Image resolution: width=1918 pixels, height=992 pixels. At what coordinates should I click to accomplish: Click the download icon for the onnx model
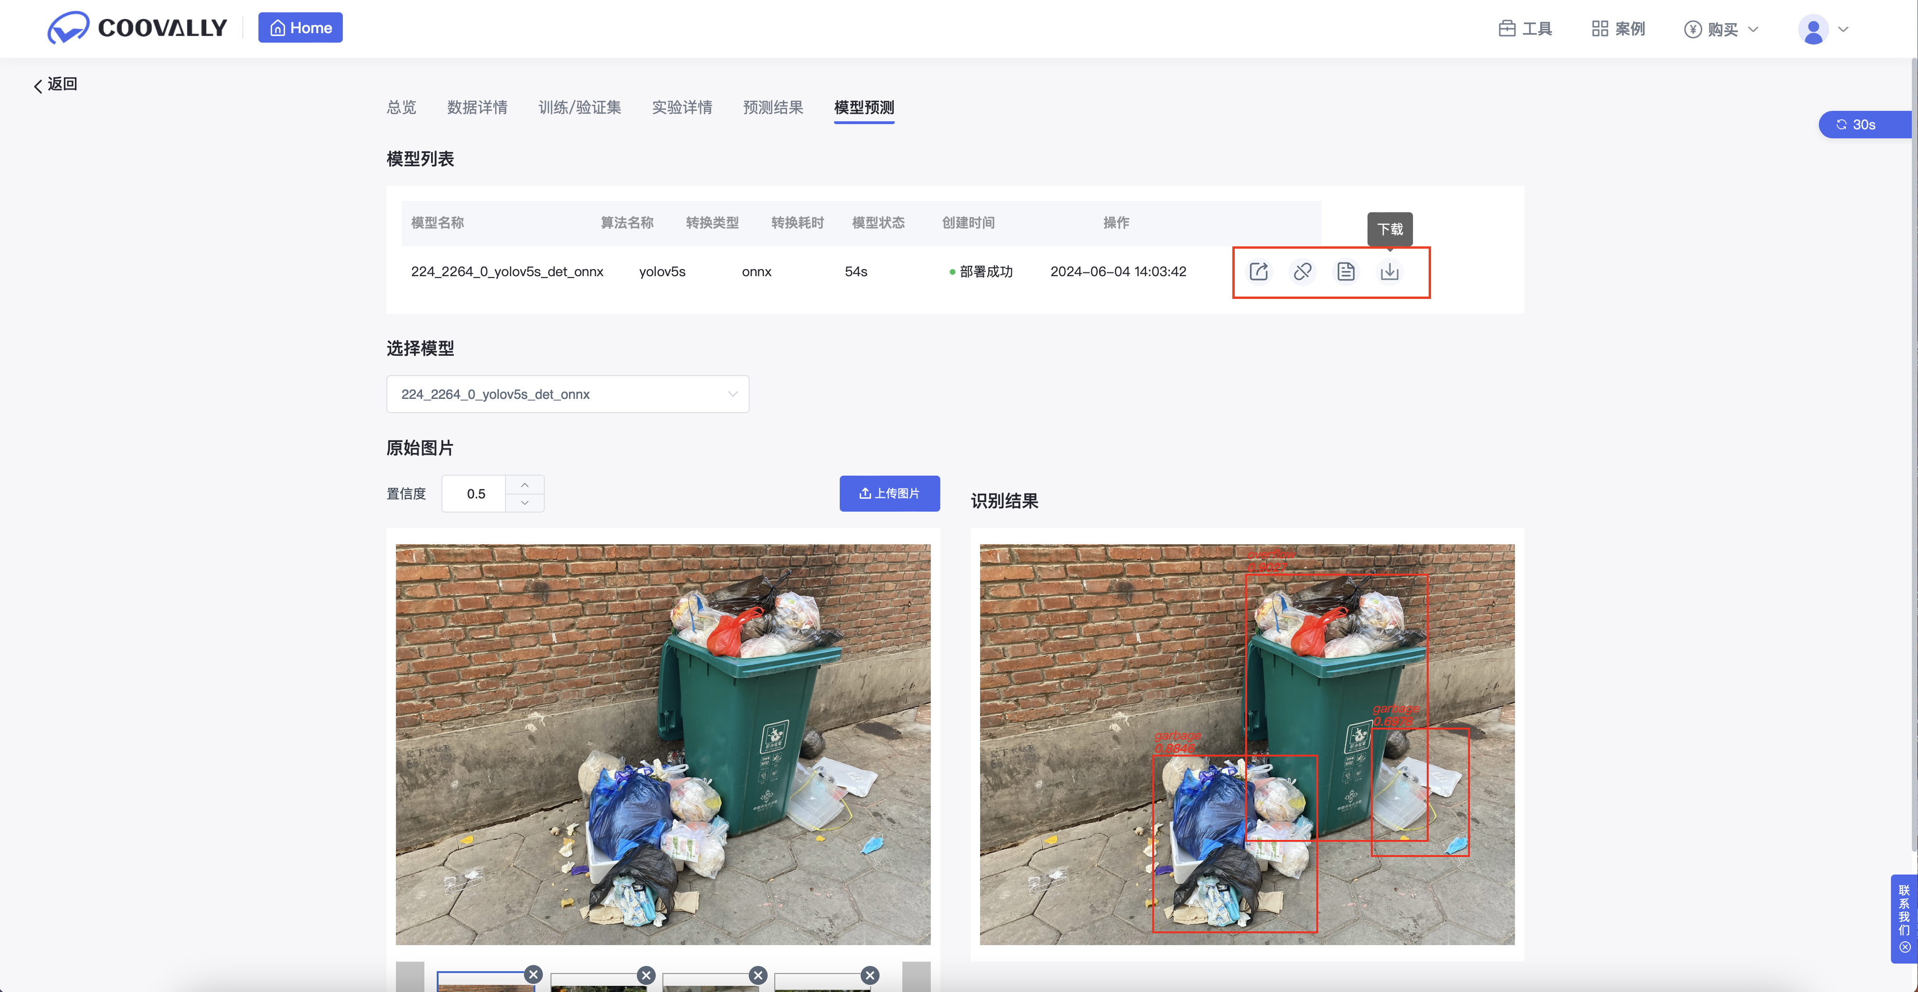click(1389, 271)
